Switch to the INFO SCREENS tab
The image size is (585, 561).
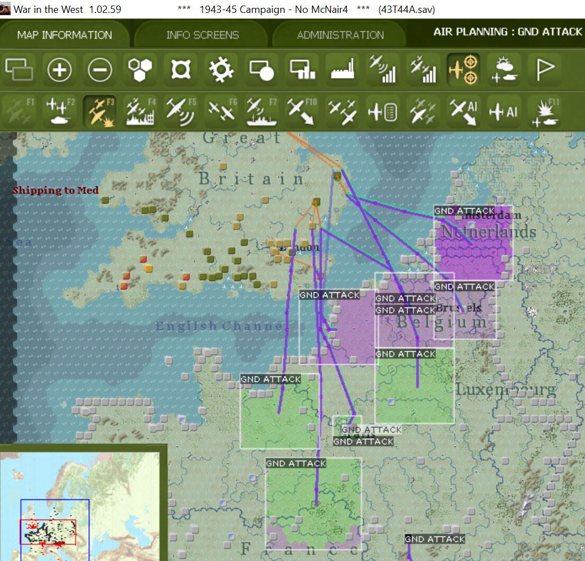[x=202, y=35]
